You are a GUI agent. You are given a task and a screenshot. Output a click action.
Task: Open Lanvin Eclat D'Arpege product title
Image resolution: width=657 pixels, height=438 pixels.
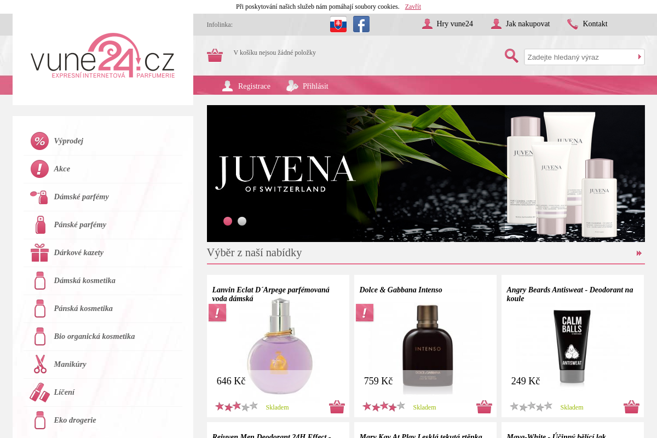click(x=271, y=294)
